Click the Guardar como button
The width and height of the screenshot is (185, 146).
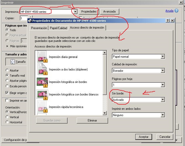[52, 120]
